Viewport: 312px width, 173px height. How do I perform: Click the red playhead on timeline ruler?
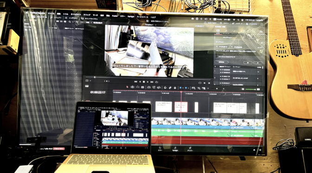[x=181, y=92]
